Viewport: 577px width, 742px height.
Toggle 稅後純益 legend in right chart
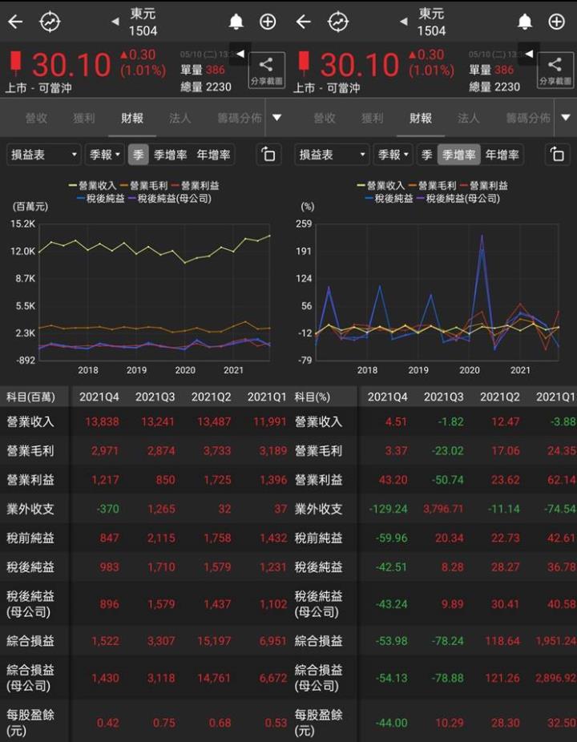[x=389, y=198]
